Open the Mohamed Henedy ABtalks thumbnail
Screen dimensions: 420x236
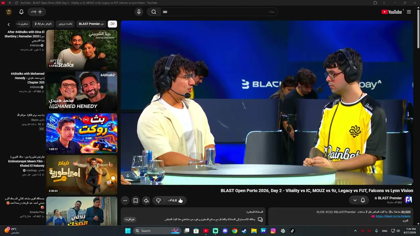point(82,91)
